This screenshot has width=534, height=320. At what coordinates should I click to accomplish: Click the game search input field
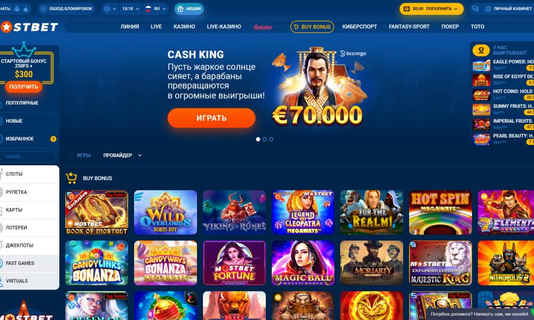click(x=28, y=156)
